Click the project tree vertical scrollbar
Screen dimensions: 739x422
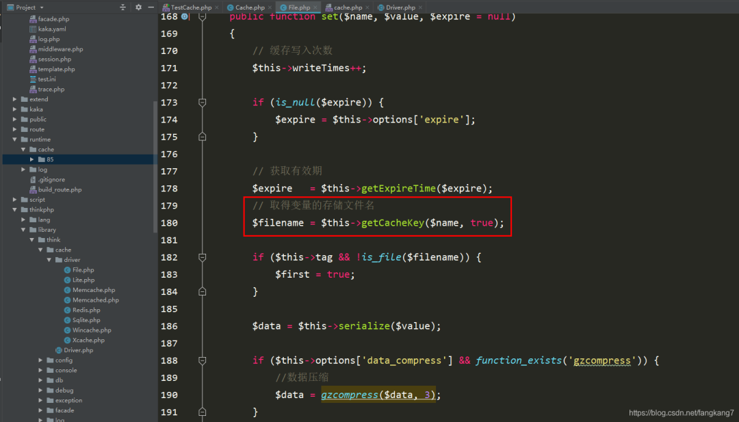tap(155, 167)
